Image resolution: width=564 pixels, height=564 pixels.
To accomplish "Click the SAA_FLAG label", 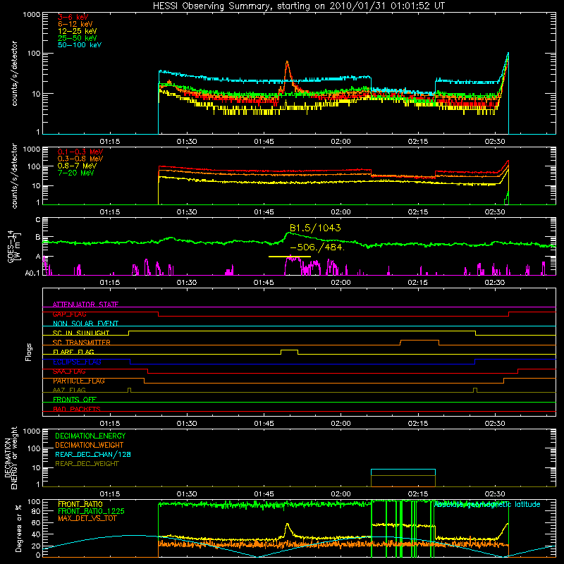I will pos(69,372).
